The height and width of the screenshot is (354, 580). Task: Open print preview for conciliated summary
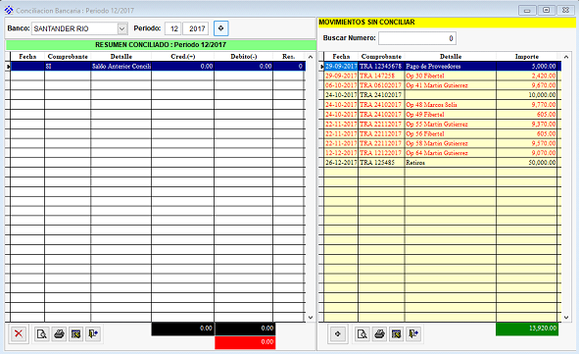click(x=42, y=334)
